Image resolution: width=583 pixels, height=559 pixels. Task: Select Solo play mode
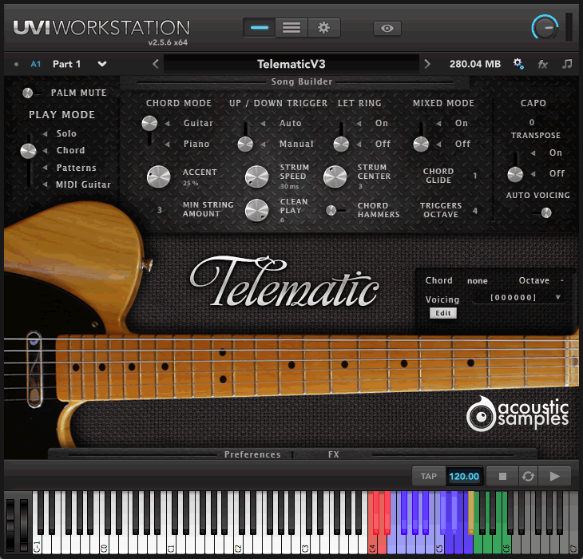click(x=66, y=133)
